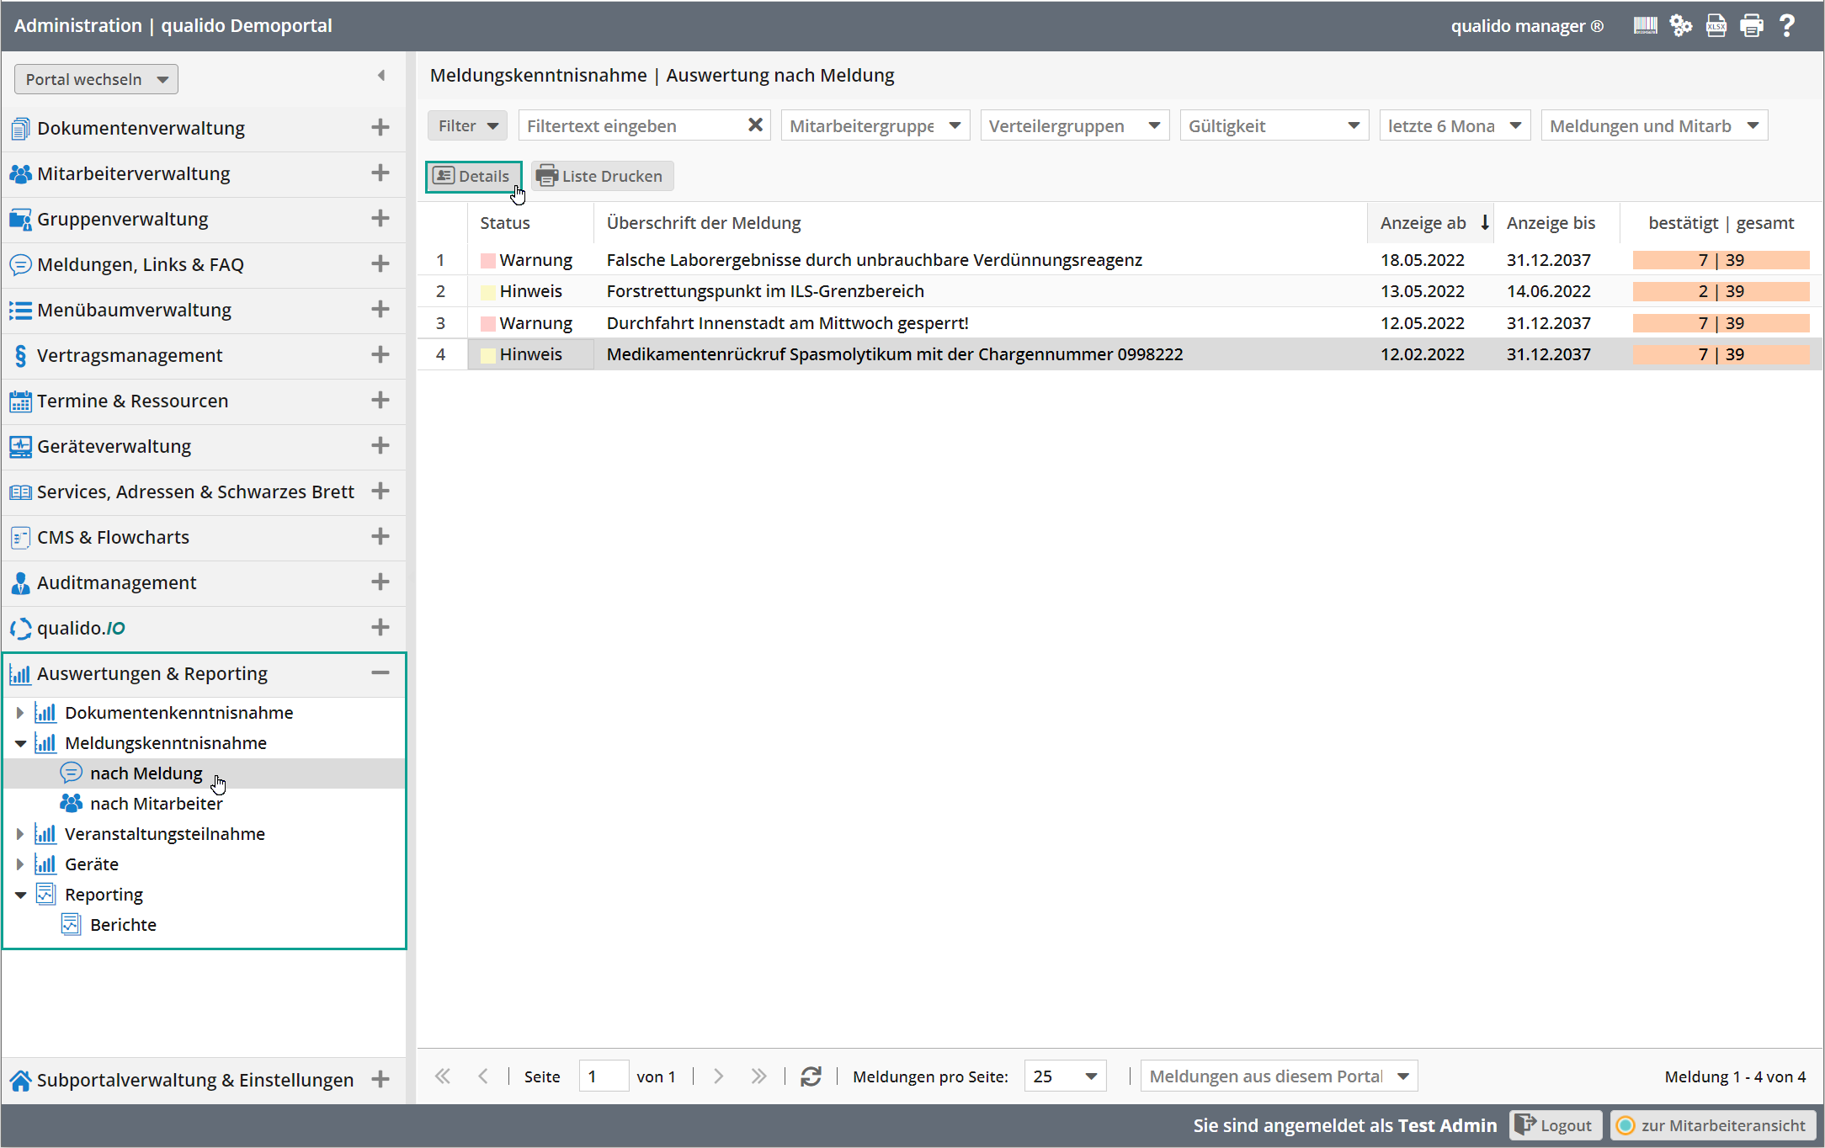
Task: Expand the Dokumentenkenntnisnahme tree node
Action: [20, 712]
